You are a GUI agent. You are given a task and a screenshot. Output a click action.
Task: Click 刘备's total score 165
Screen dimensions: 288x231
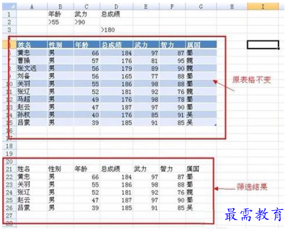[116, 76]
